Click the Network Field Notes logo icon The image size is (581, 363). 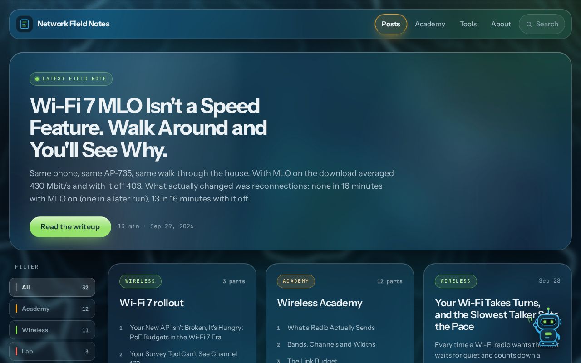[25, 24]
